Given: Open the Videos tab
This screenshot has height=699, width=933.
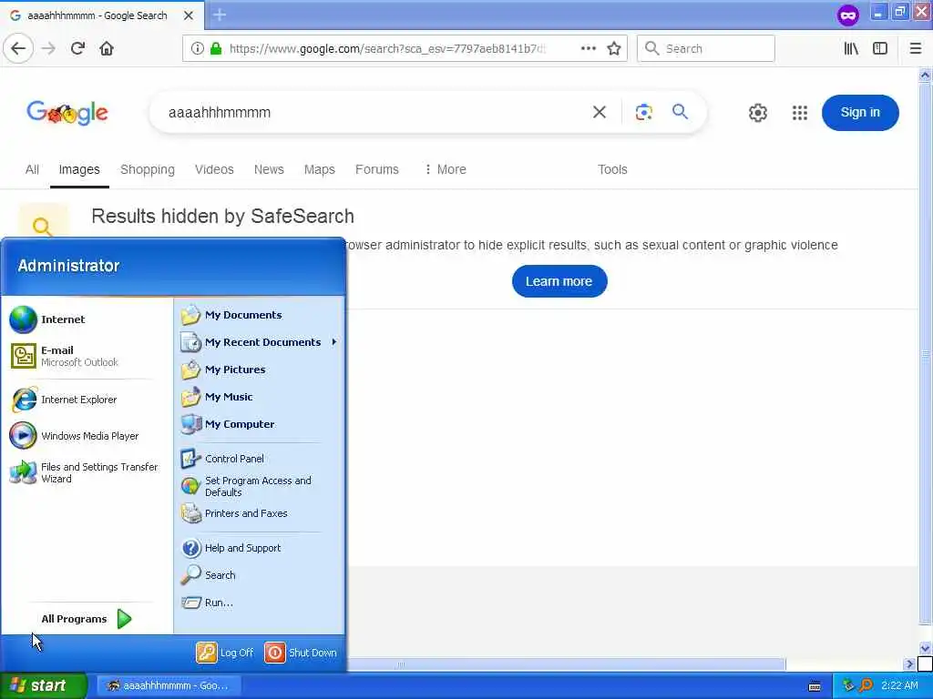Looking at the screenshot, I should 214,169.
